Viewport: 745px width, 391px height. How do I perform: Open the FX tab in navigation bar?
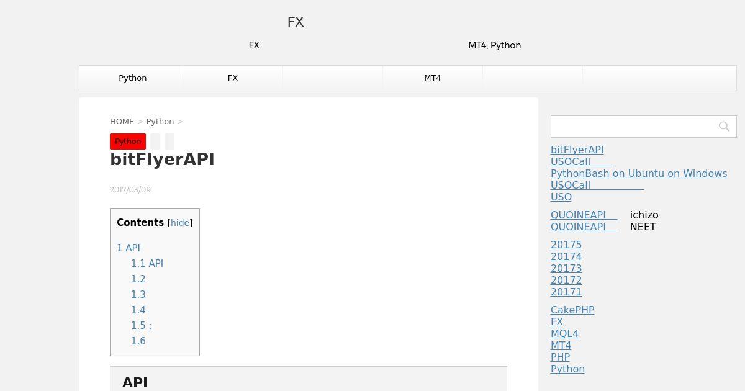[x=233, y=78]
